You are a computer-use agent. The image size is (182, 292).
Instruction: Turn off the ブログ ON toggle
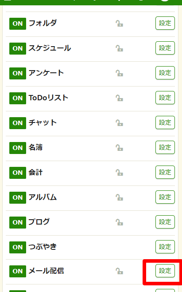tap(18, 222)
